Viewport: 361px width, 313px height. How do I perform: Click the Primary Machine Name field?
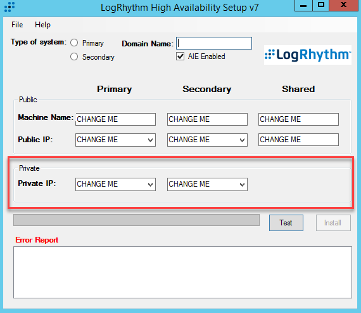pos(115,119)
